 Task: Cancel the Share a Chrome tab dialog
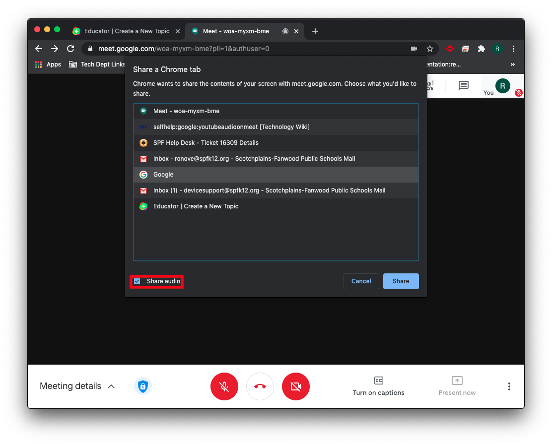[361, 281]
